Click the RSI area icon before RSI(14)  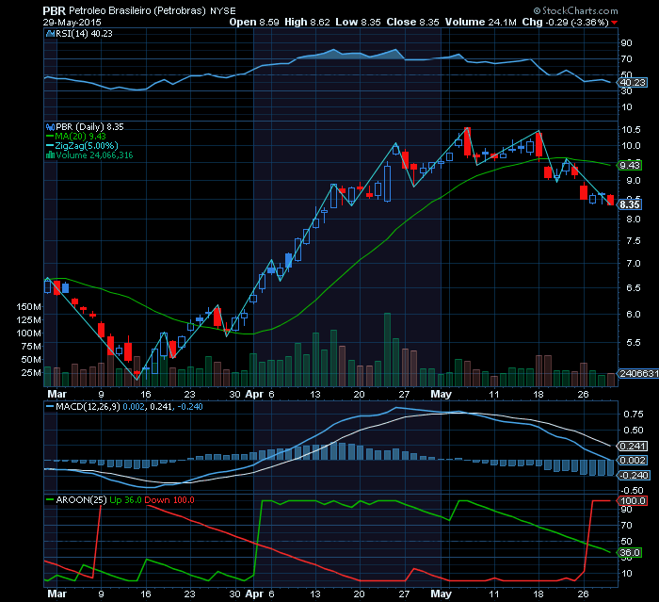51,34
